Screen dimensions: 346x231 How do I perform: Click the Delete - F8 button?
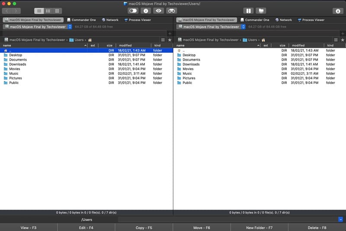tap(317, 228)
